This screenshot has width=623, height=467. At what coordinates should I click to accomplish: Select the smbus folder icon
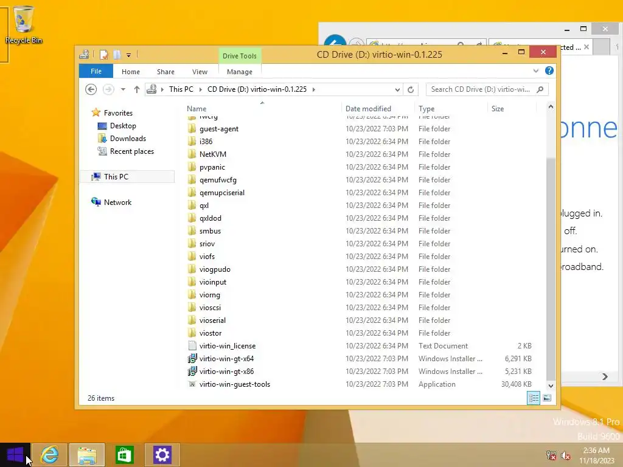(x=192, y=230)
